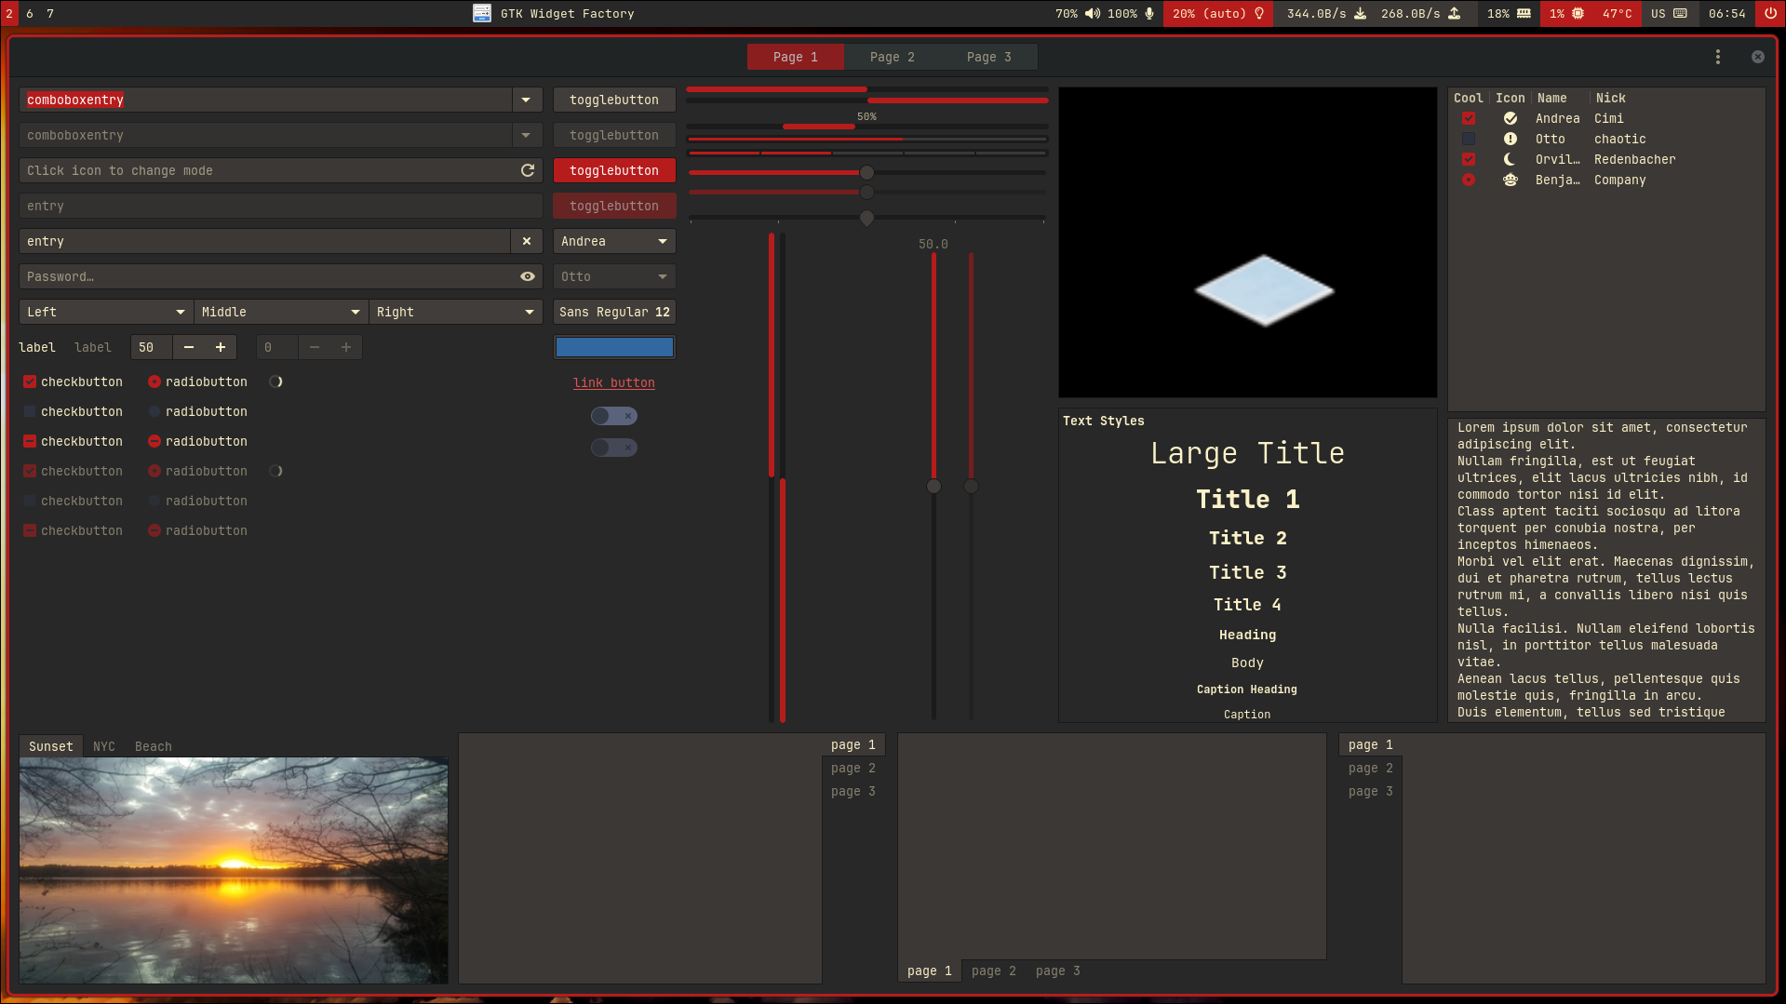Turn on the first switch toggle

[x=614, y=416]
